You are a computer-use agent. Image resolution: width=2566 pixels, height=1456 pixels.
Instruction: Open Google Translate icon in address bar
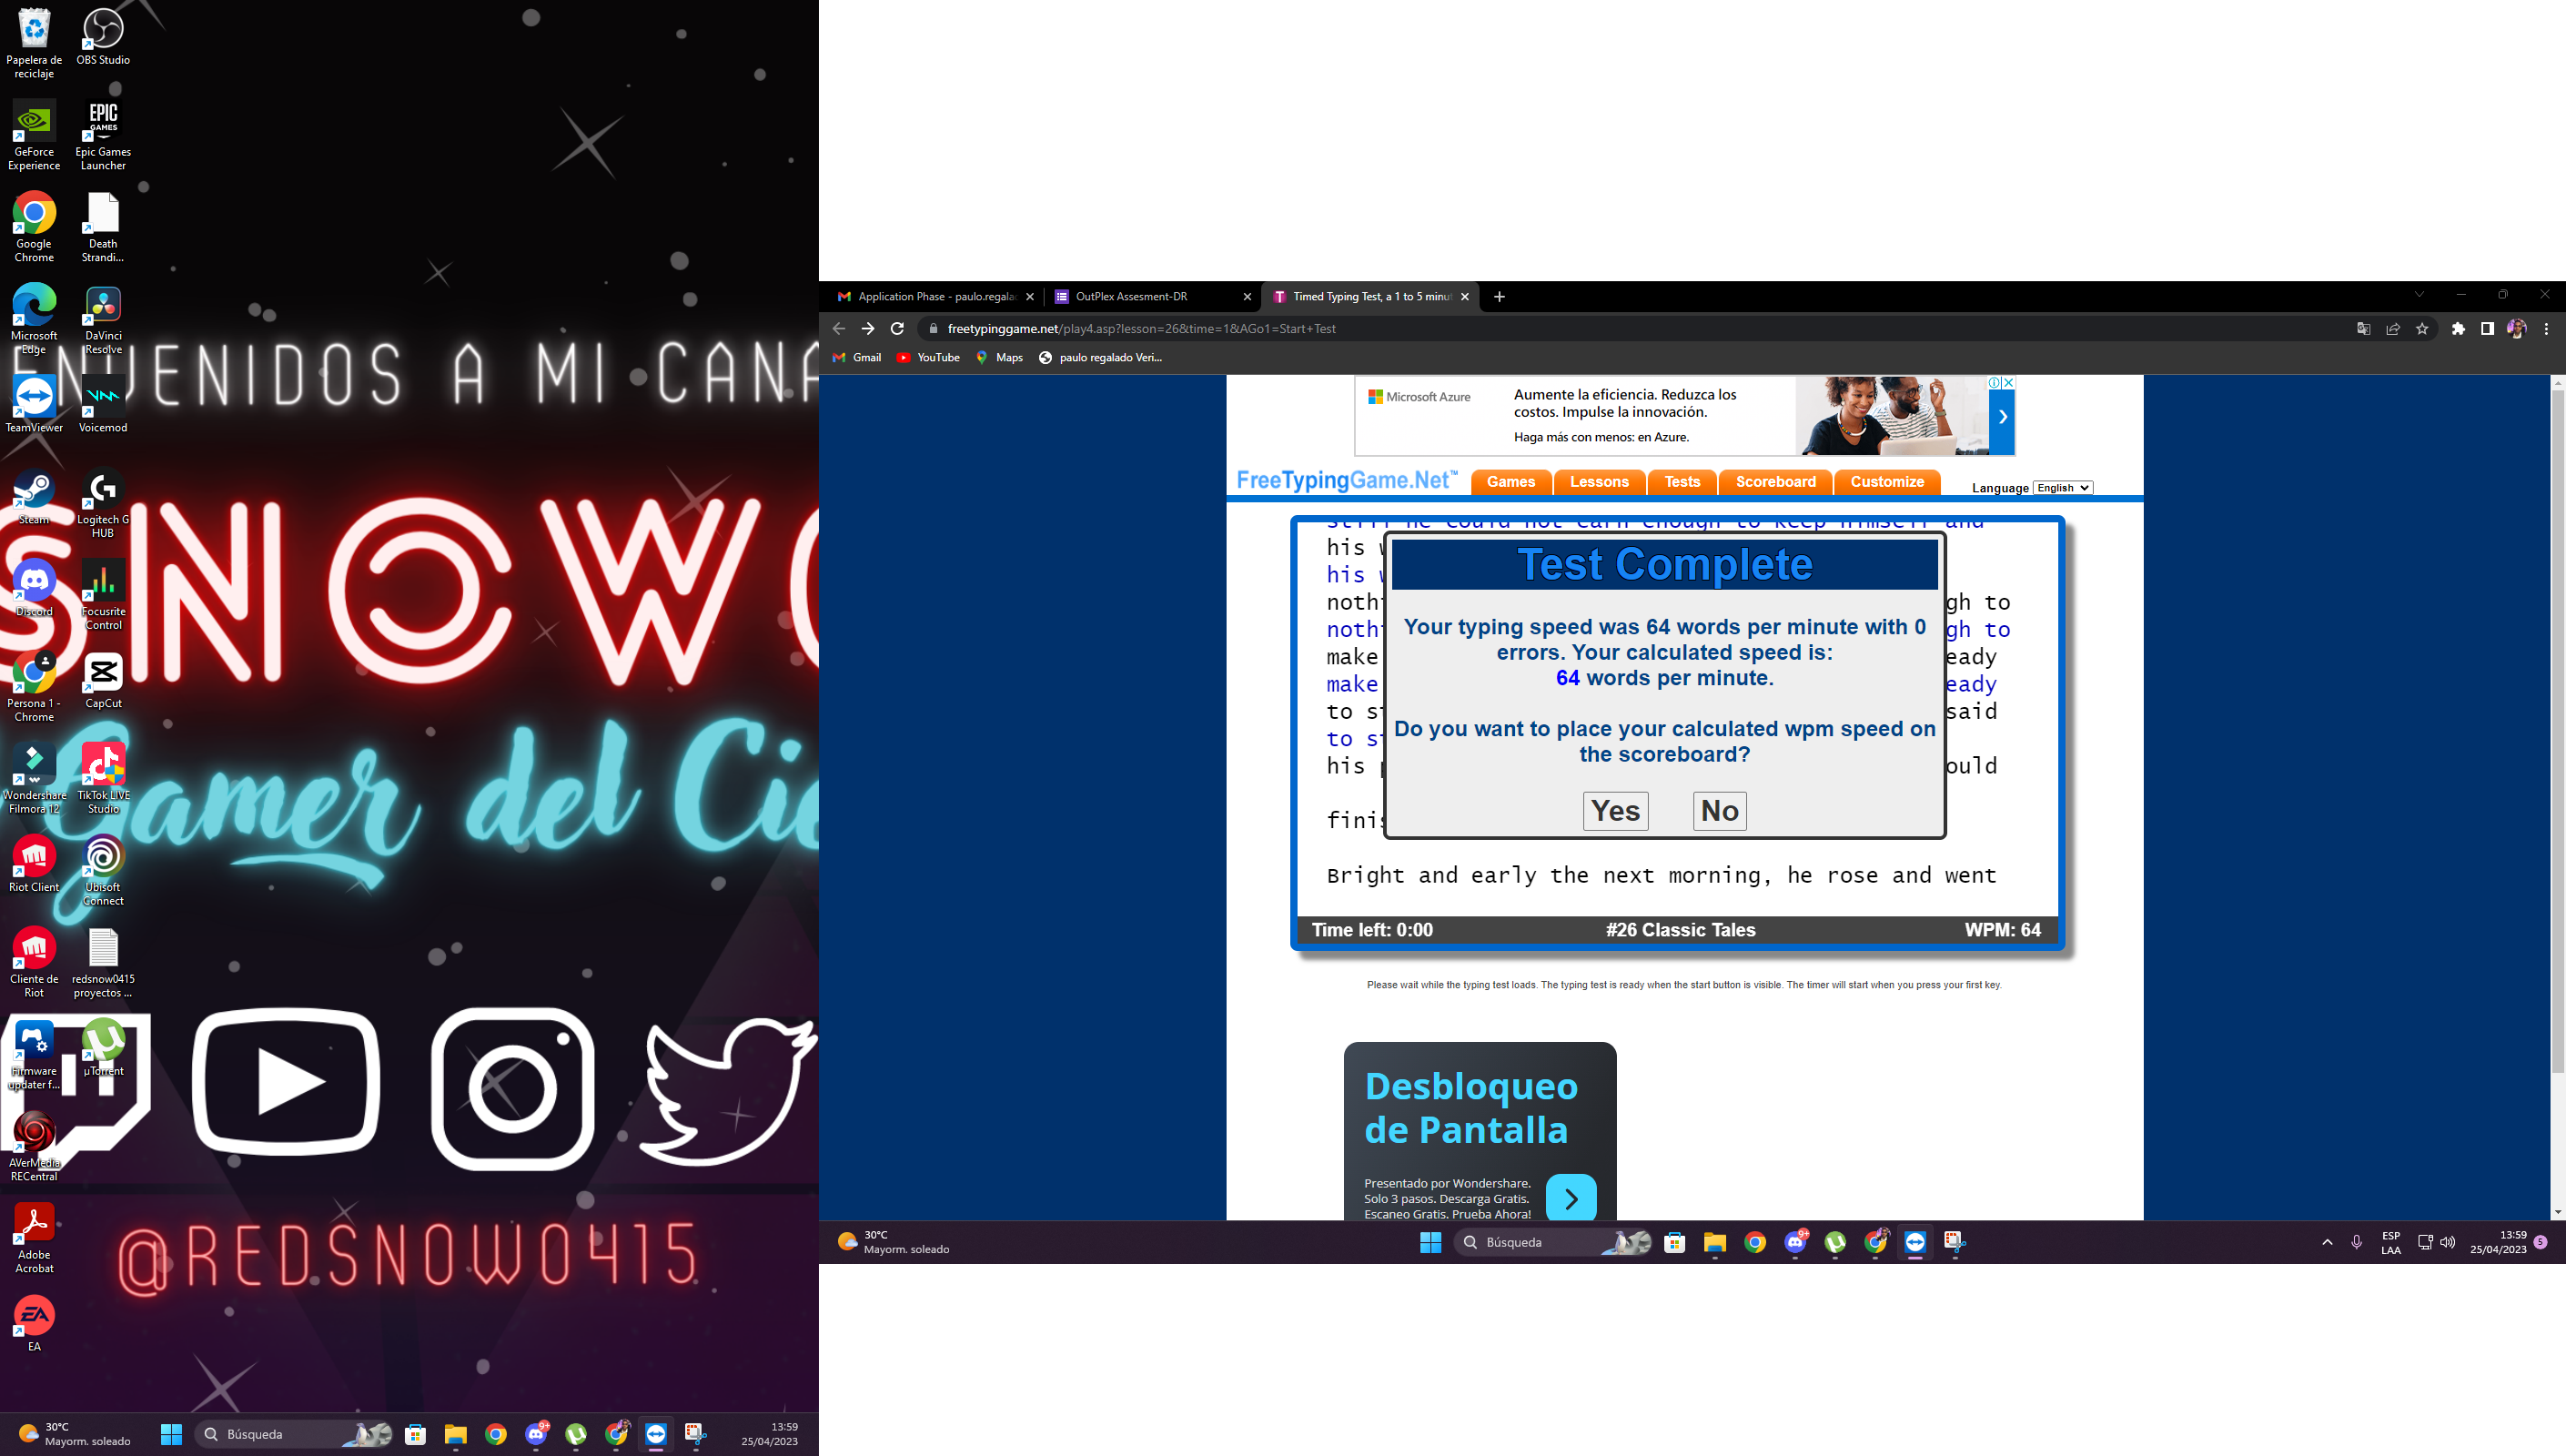[2363, 329]
